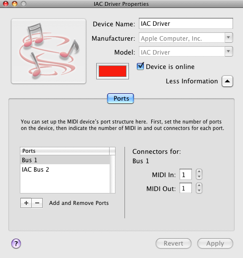Image resolution: width=243 pixels, height=258 pixels.
Task: Decrease MIDI Out with stepper down arrow
Action: 199,191
